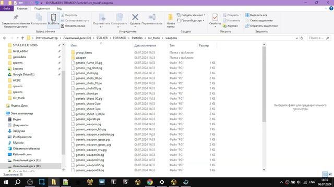The width and height of the screenshot is (334, 187).
Task: Select generic_flame_01.pg file
Action: [x=89, y=63]
